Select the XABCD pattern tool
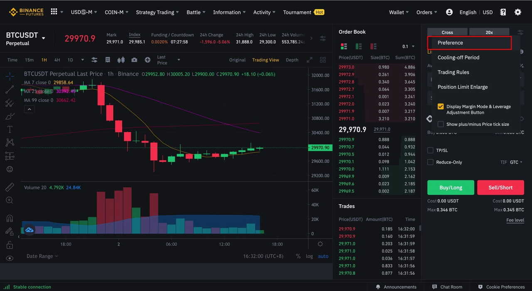 pos(10,143)
